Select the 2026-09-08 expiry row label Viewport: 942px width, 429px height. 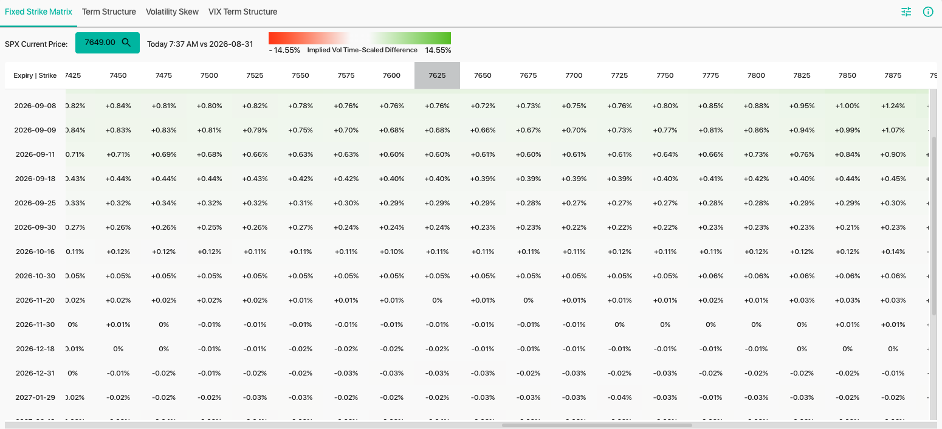coord(35,106)
